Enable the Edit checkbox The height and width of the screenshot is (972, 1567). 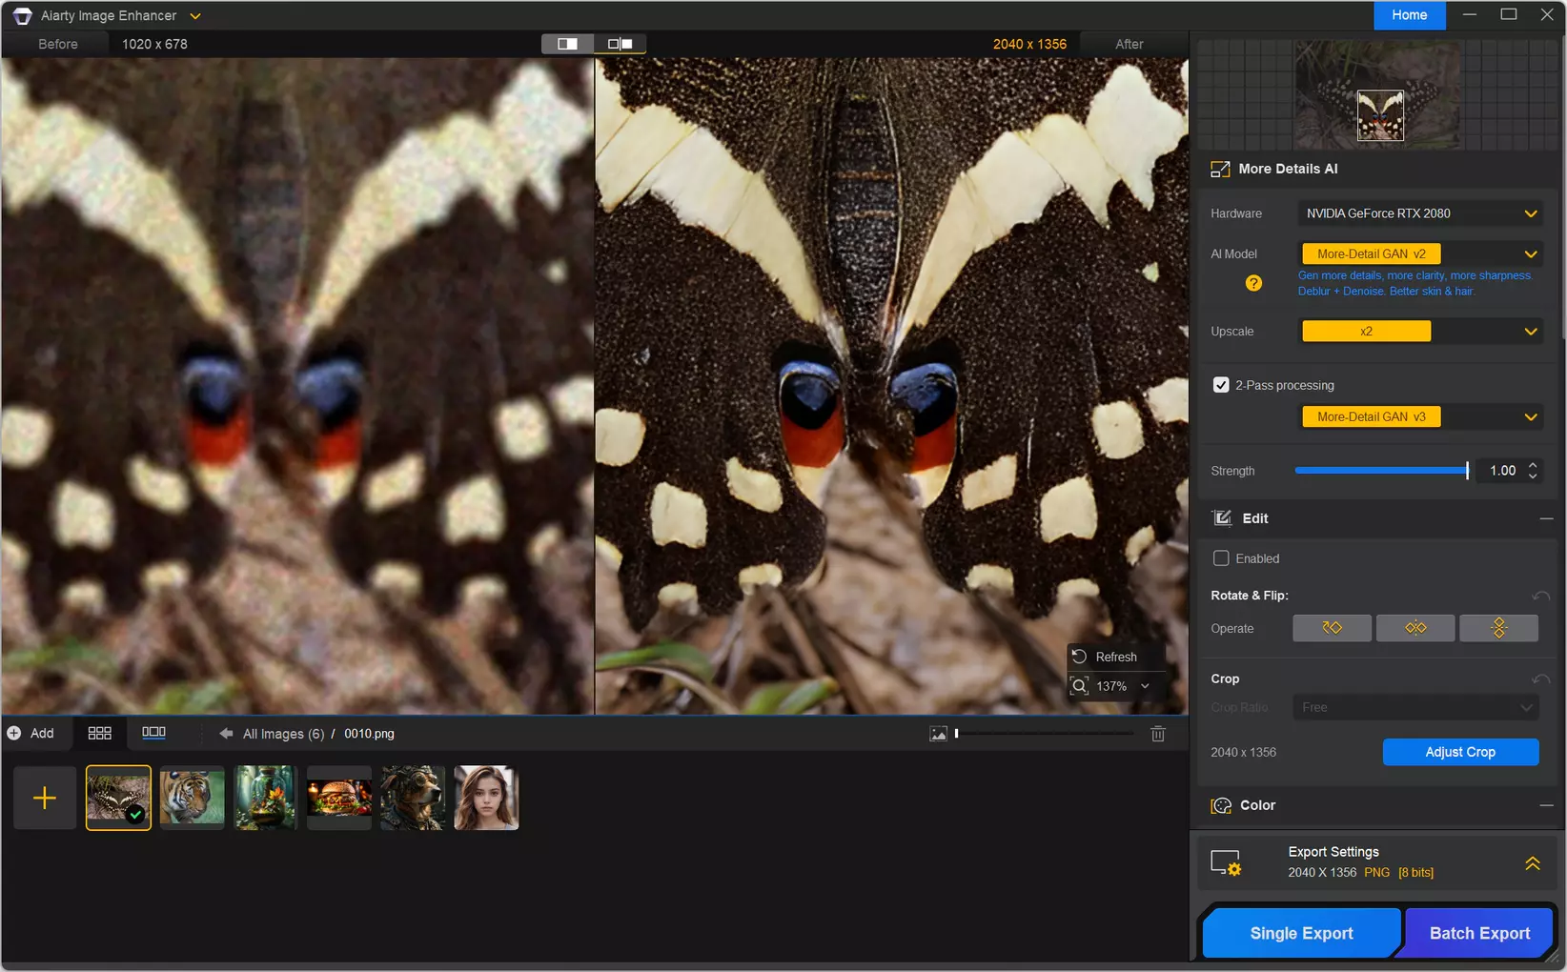coord(1220,558)
